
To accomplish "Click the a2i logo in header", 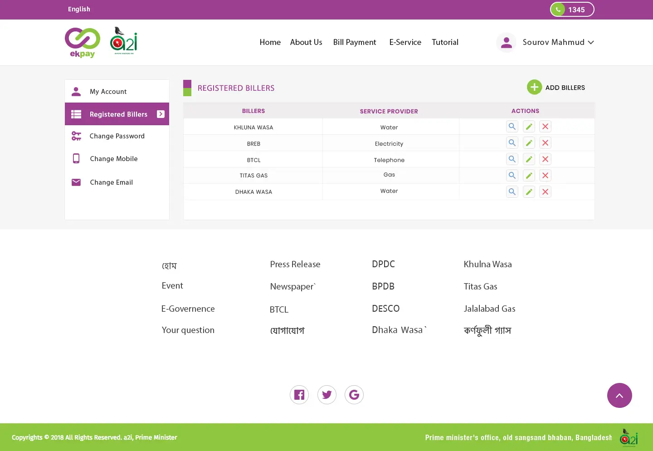I will (123, 41).
